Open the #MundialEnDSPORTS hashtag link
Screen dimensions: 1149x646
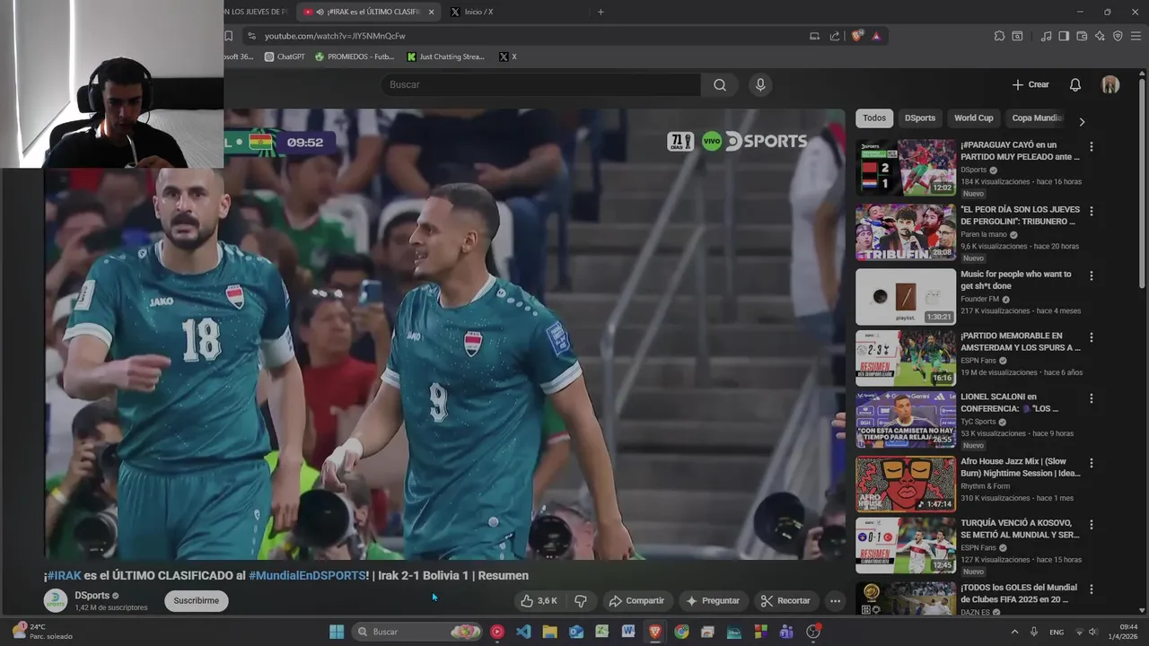(307, 575)
